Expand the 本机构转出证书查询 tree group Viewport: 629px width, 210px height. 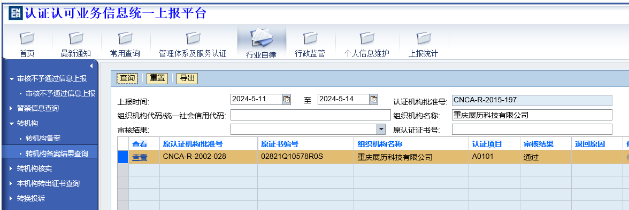point(11,183)
